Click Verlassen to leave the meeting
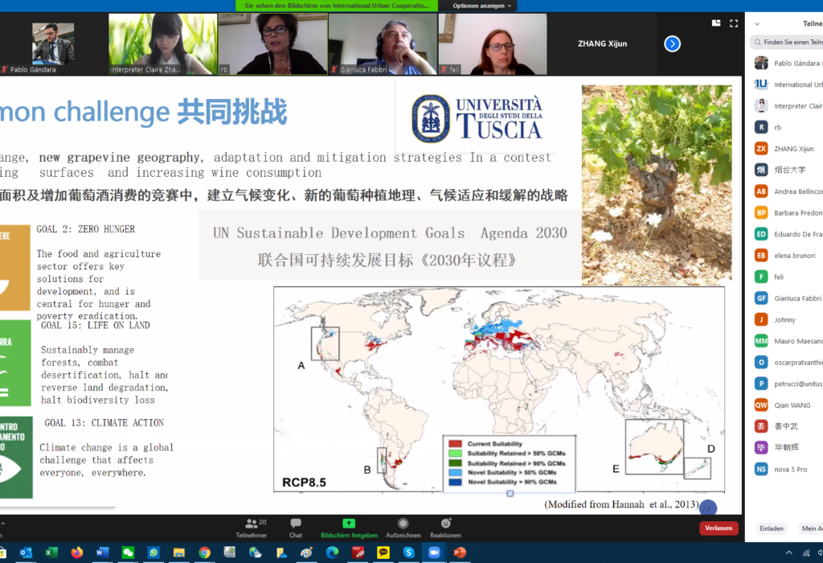 click(718, 528)
